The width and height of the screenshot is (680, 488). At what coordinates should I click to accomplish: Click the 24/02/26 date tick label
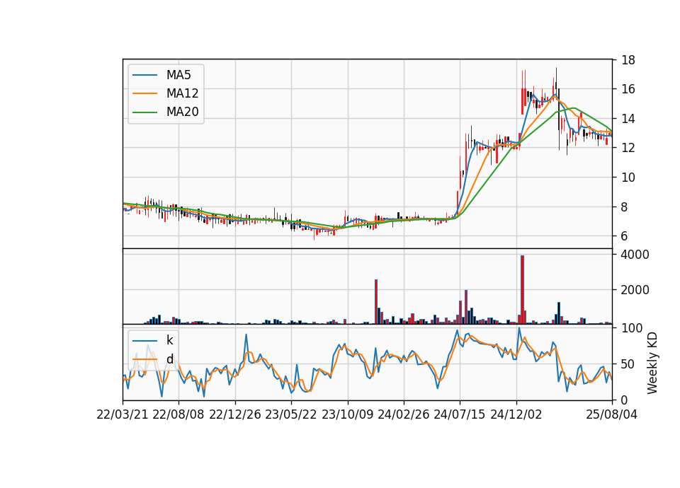(403, 414)
